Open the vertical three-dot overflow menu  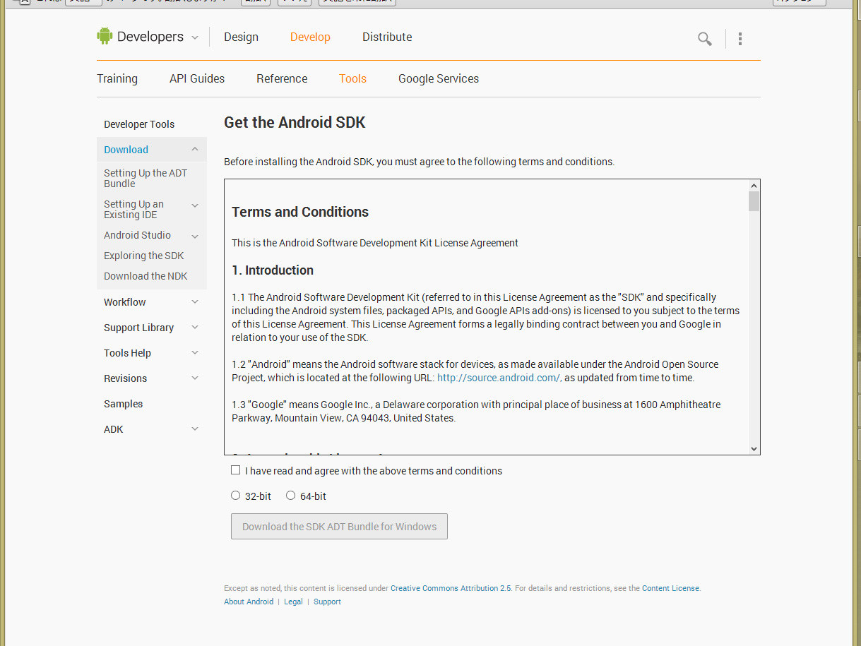point(740,39)
